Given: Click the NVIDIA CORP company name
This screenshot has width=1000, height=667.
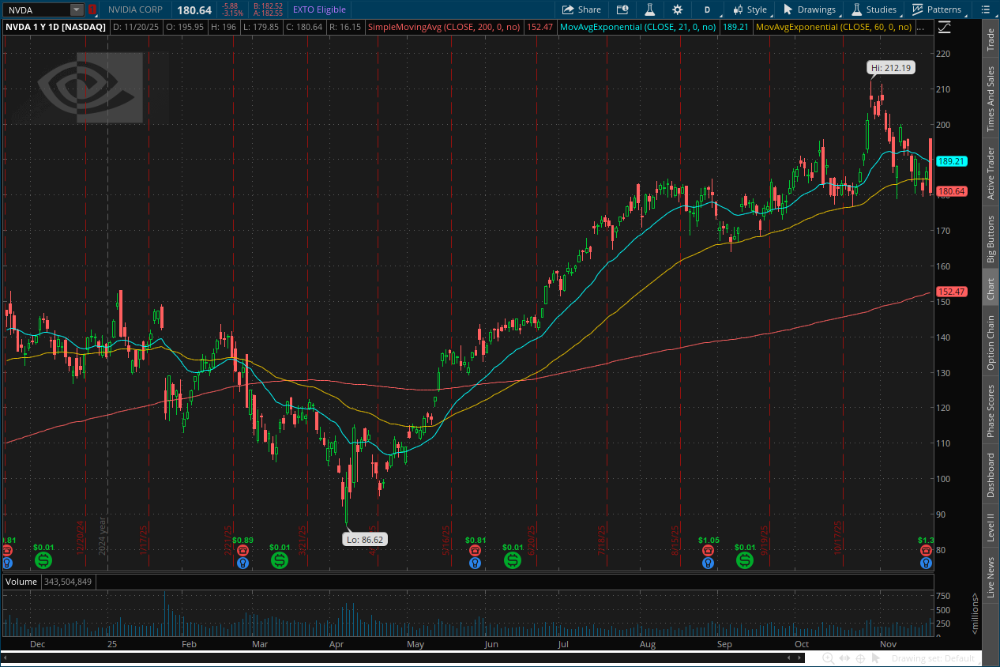Looking at the screenshot, I should (x=135, y=9).
